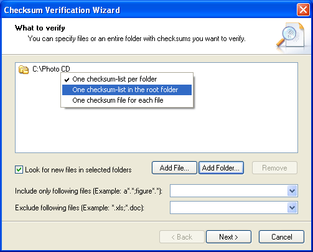This screenshot has width=313, height=252.
Task: Click the Add File... button
Action: coord(174,168)
